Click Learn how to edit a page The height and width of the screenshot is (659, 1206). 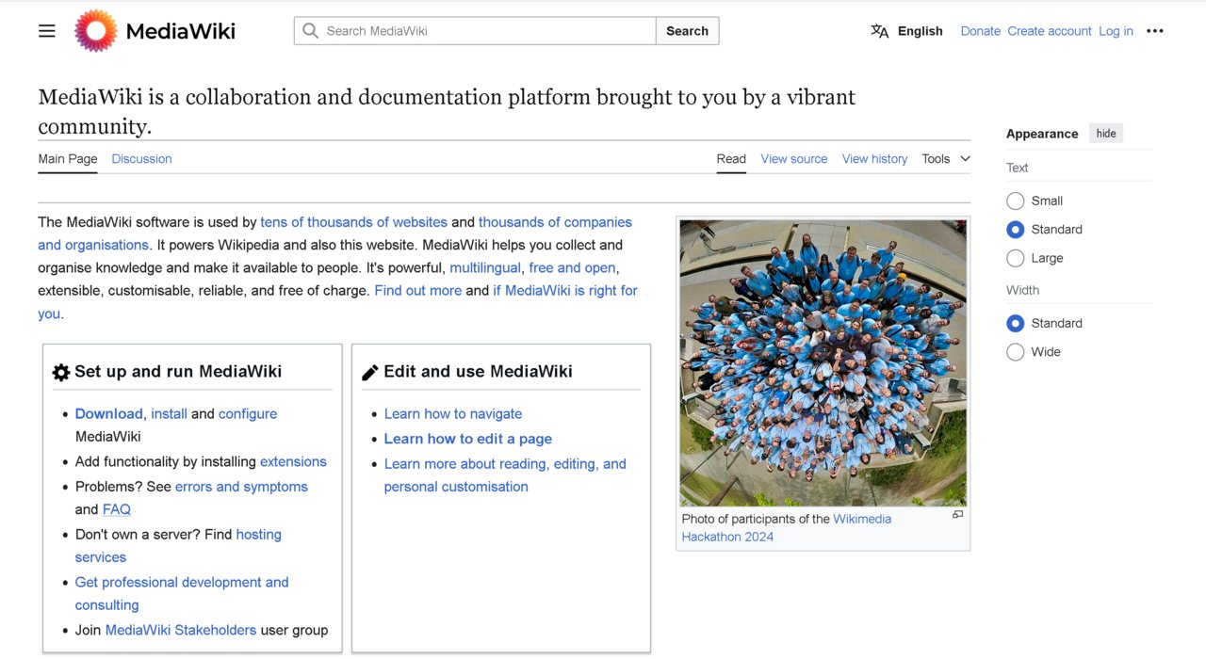[x=468, y=439]
